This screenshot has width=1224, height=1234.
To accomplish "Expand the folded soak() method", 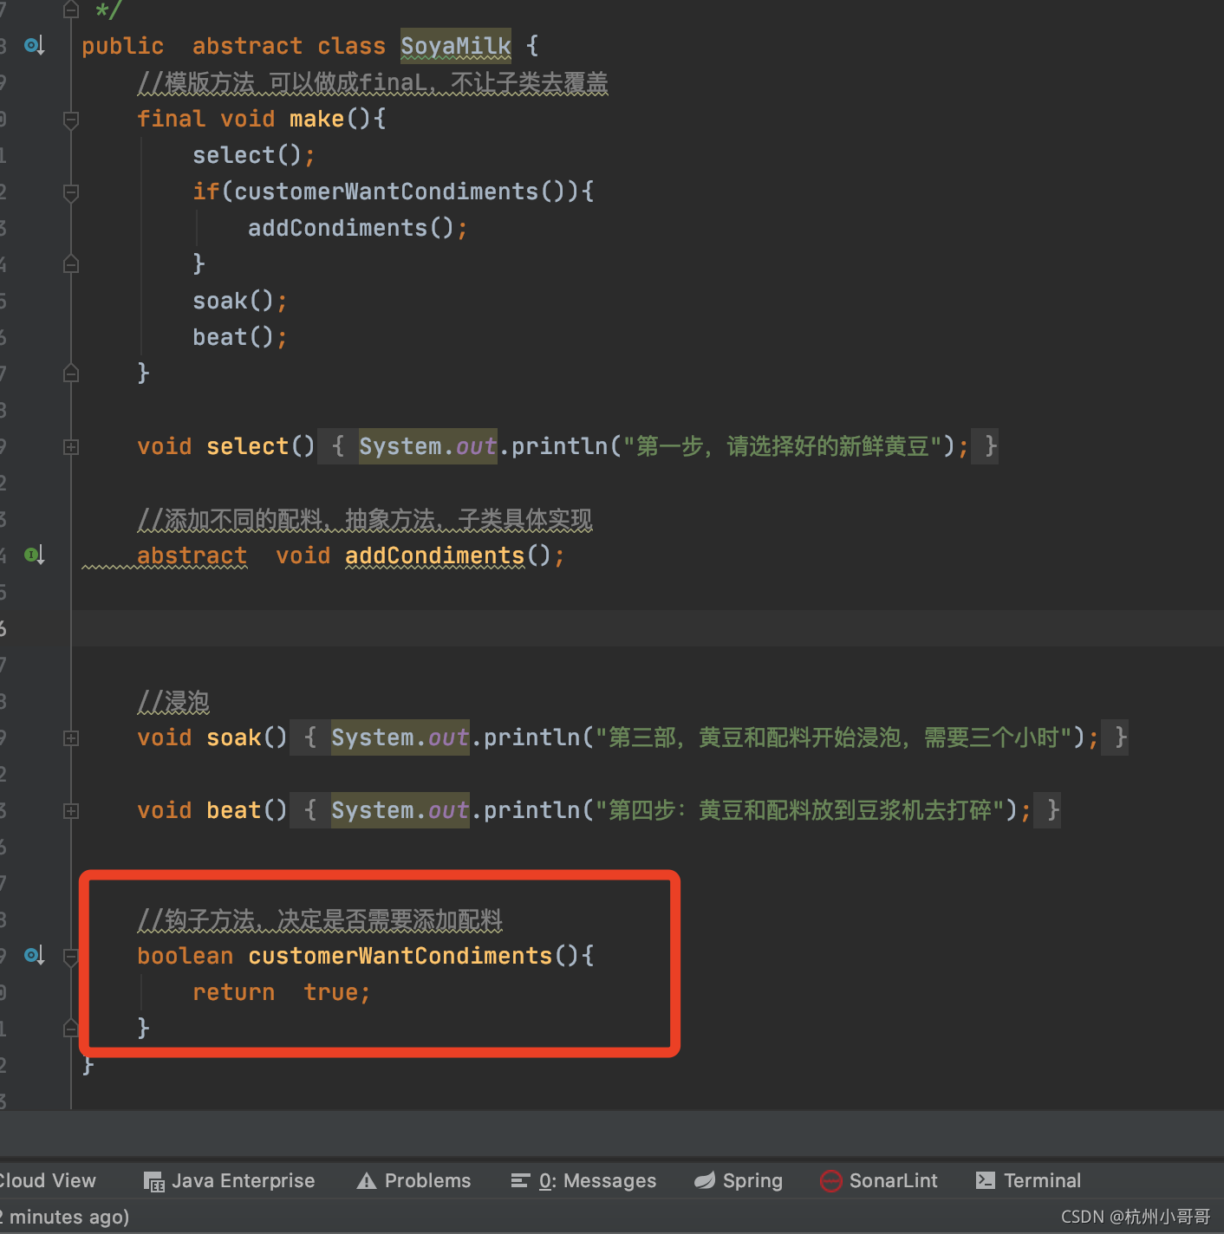I will [x=71, y=737].
